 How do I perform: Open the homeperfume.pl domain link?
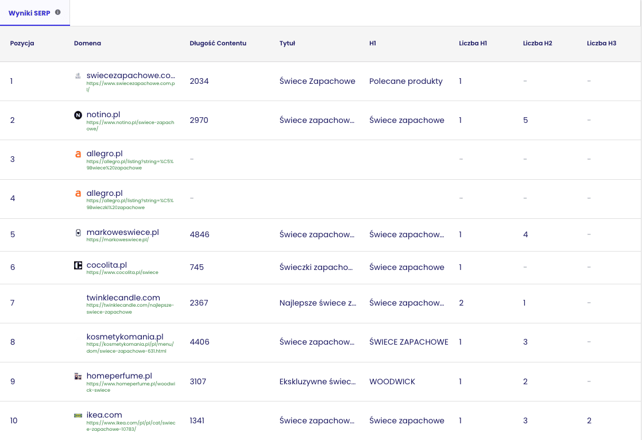(x=119, y=376)
